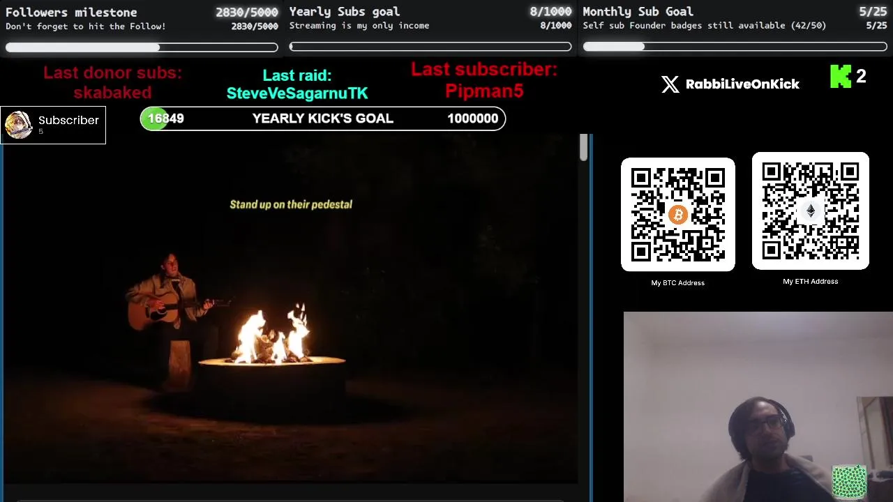Click the 'RabbiLiveOnKick' handle text
The image size is (893, 502).
[x=742, y=84]
